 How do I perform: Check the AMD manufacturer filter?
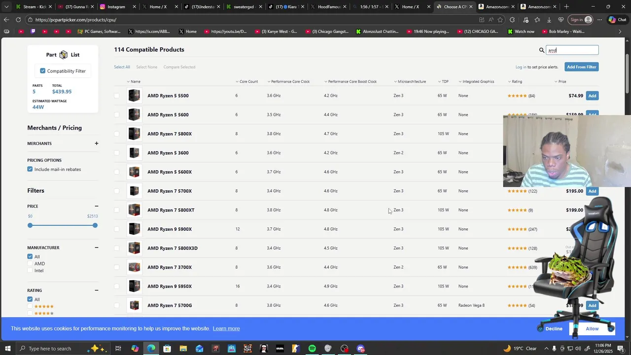(30, 264)
